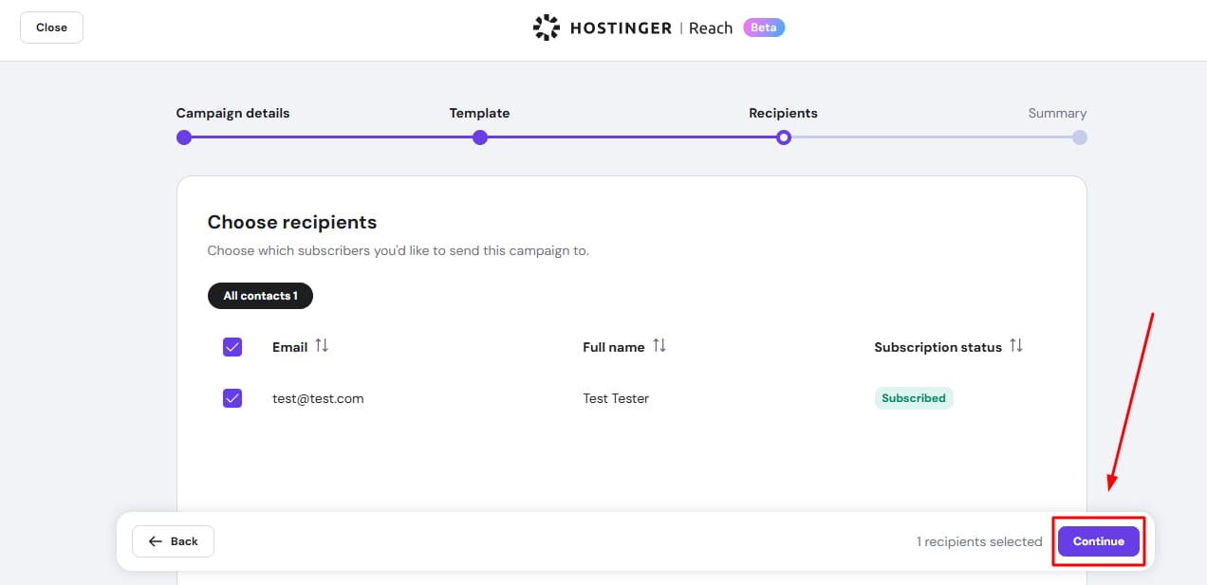The height and width of the screenshot is (585, 1207).
Task: Sort by Full name using arrows icon
Action: (x=659, y=346)
